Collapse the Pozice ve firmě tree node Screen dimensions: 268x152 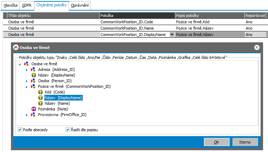point(26,87)
